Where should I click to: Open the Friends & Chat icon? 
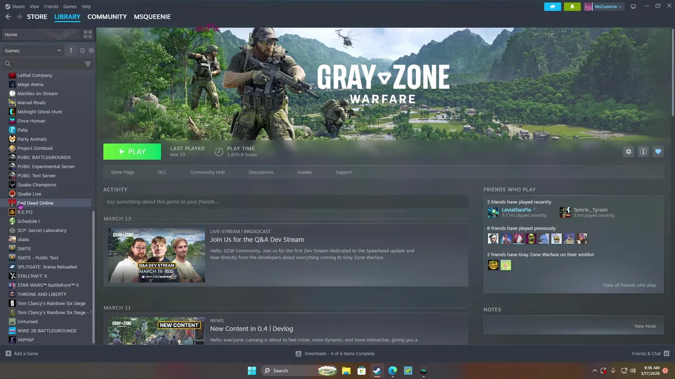point(667,354)
